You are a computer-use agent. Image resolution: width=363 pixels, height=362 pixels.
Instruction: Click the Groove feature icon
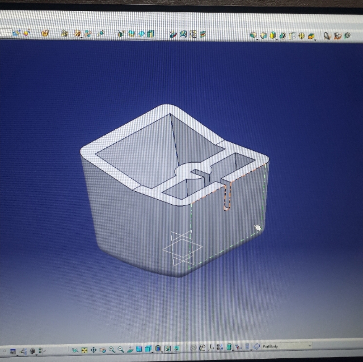(x=283, y=36)
